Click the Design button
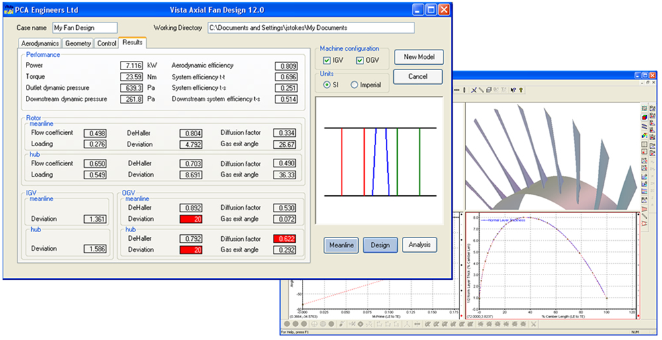Viewport: 662px width, 340px height. click(381, 245)
